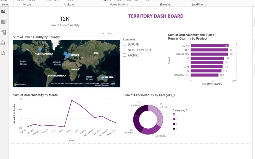Click the 3K y-axis label on line chart
Screen dimensions: 255x159
[20, 99]
